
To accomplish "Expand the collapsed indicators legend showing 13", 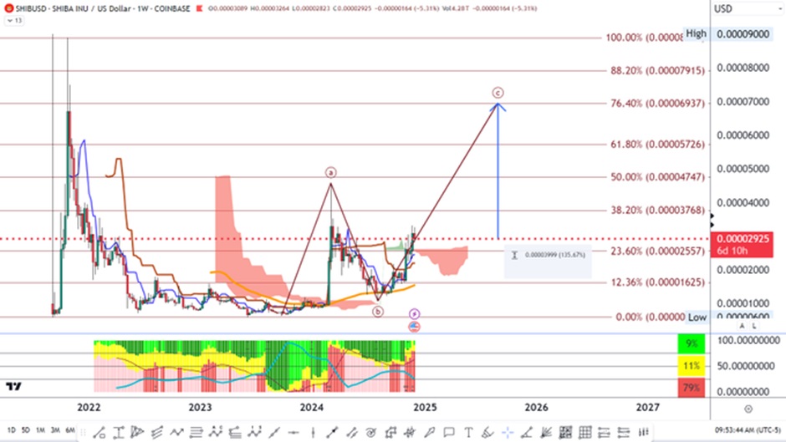I will tap(13, 20).
